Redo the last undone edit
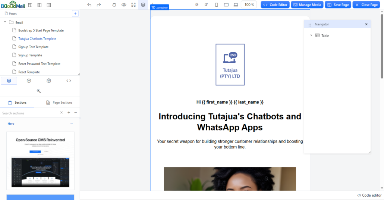Viewport: 384px width, 200px height. [x=99, y=4]
